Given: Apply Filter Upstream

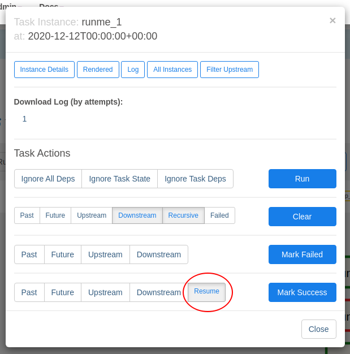Looking at the screenshot, I should (x=230, y=70).
